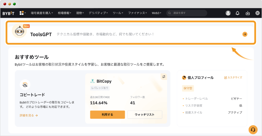
Task: Click the search magnifier icon
Action: pyautogui.click(x=170, y=13)
